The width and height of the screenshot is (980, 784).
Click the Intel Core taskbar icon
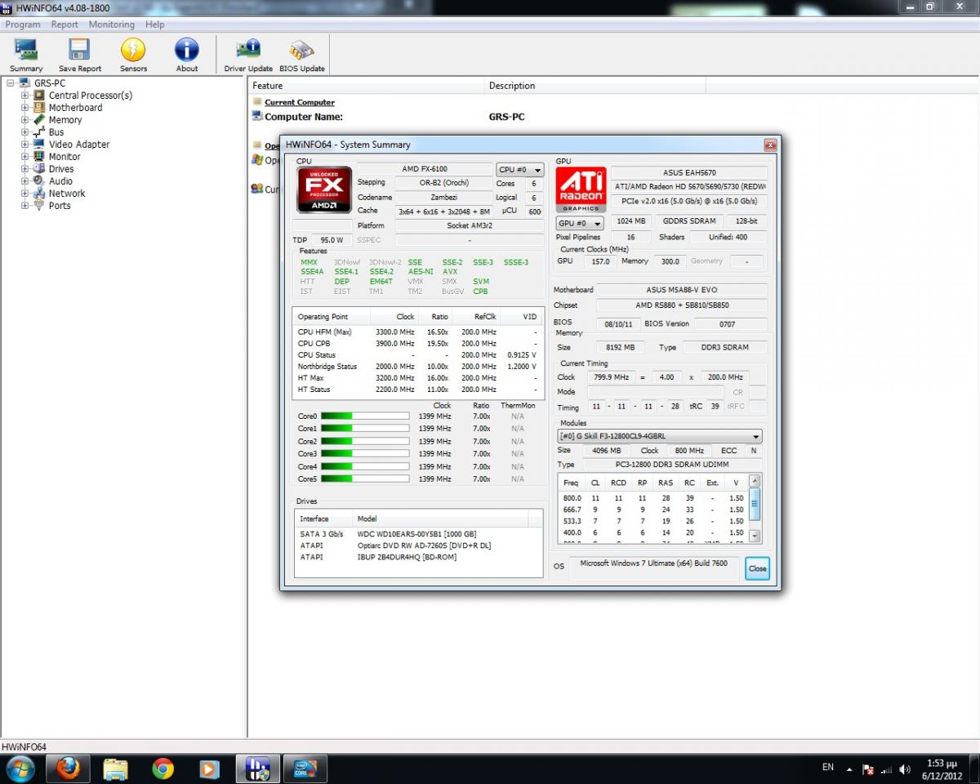point(305,768)
